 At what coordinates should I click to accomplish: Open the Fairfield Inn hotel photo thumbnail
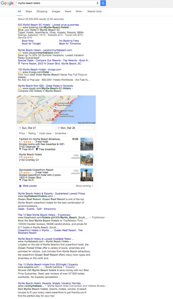click(x=87, y=144)
